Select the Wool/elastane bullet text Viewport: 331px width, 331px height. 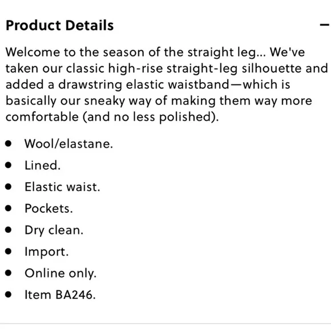69,144
